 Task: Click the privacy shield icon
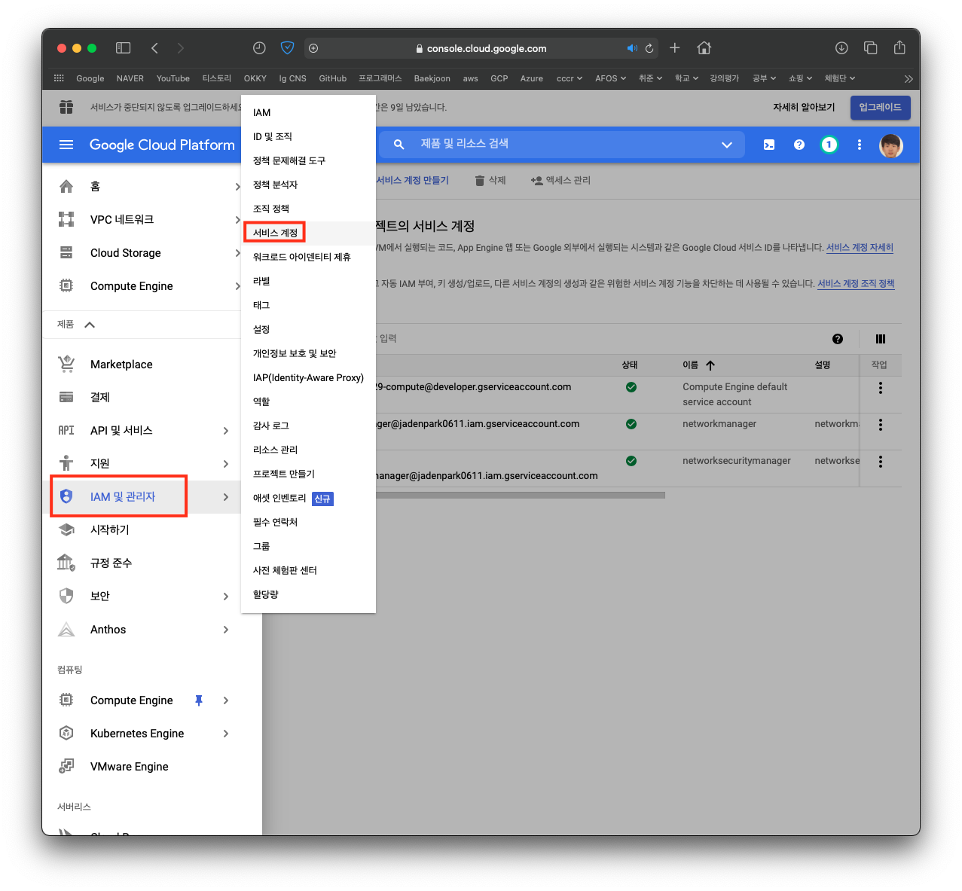point(287,48)
